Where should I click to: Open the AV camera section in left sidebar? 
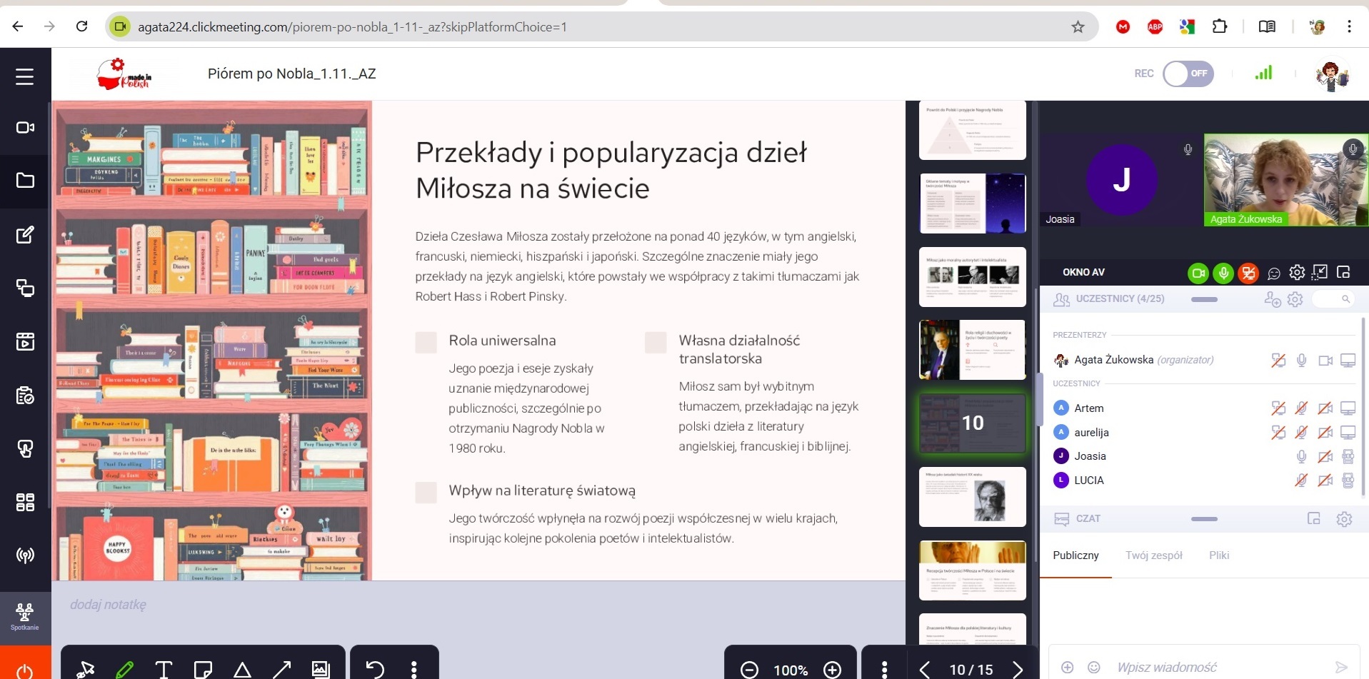pyautogui.click(x=25, y=127)
